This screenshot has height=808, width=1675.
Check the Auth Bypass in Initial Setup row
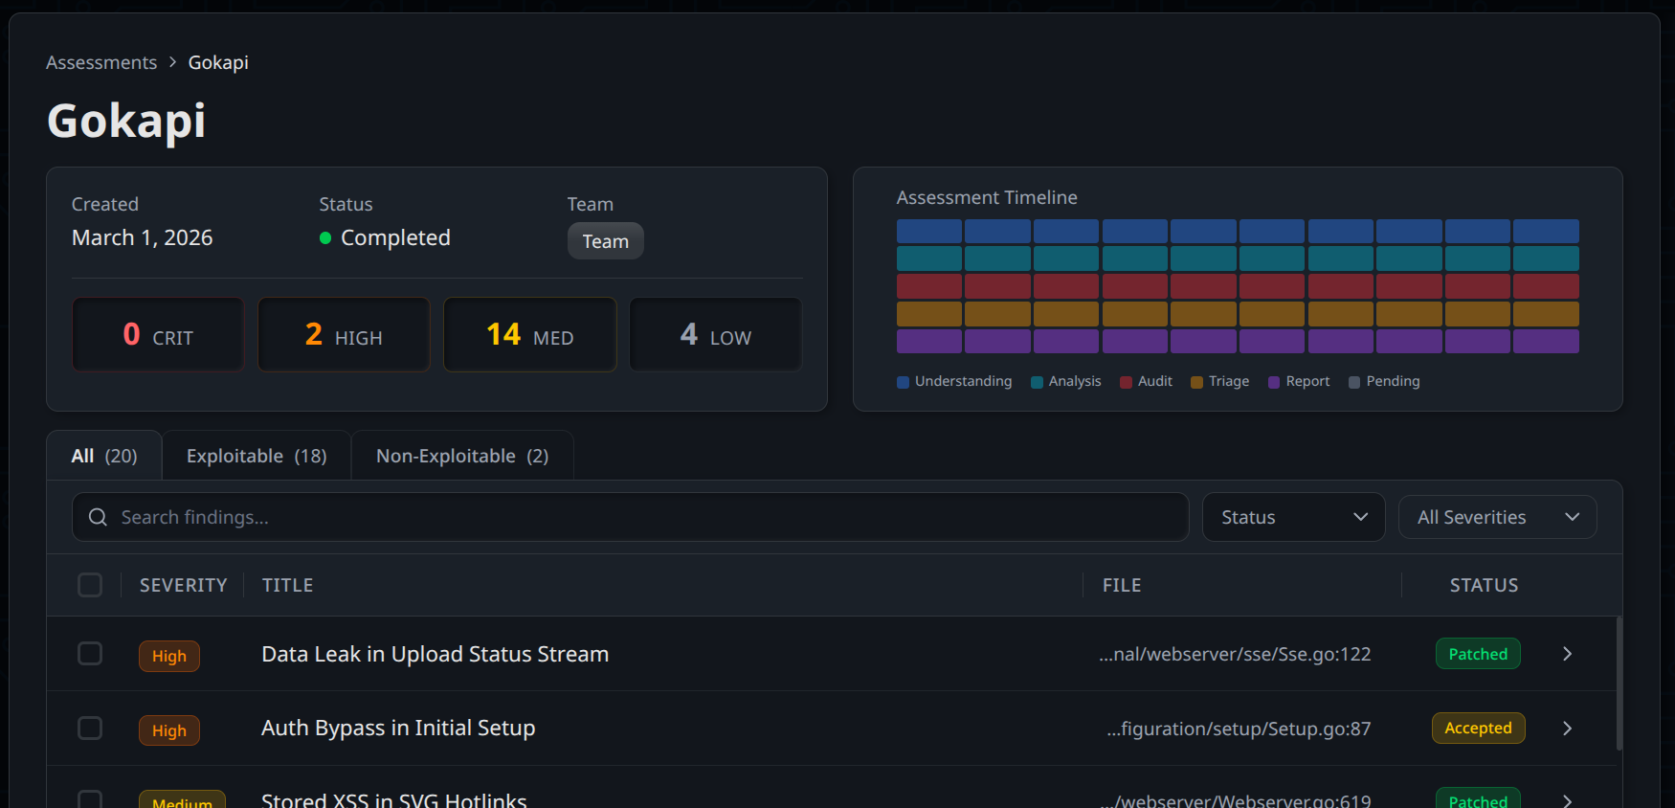tap(90, 729)
